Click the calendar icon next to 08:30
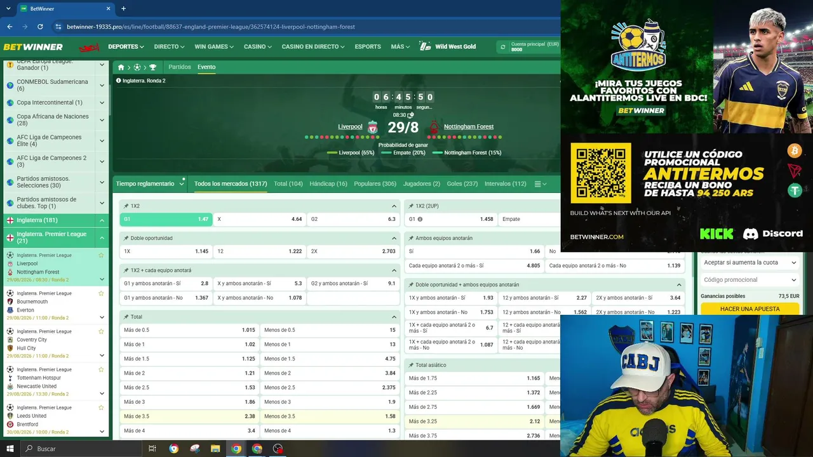Screen dimensions: 813x457 pyautogui.click(x=410, y=115)
